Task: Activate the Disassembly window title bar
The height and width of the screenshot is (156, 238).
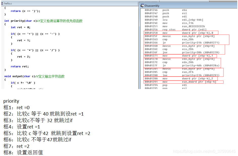Action: 188,6
